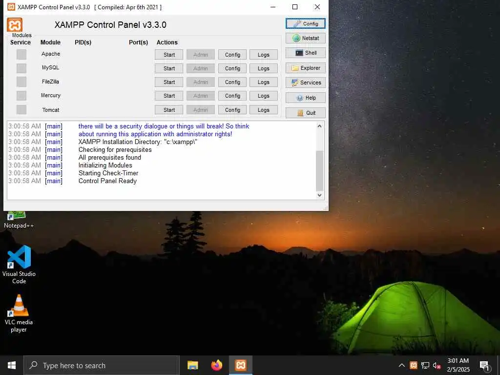
Task: Click the log panel scrollbar thumb
Action: click(319, 170)
